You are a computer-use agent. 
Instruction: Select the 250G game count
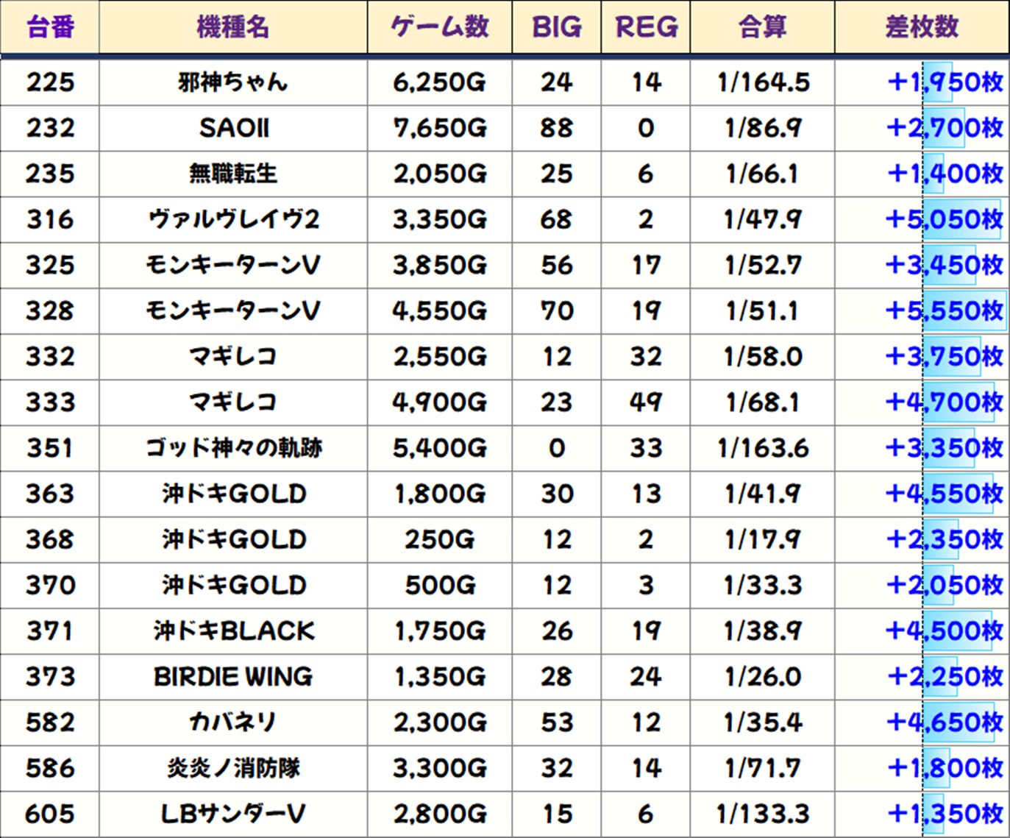click(x=440, y=540)
